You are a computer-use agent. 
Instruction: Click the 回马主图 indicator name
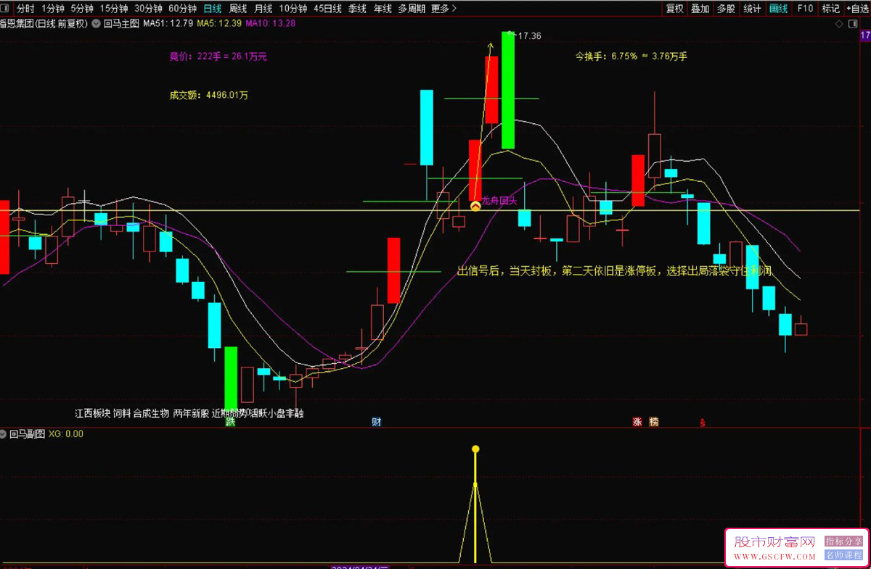[x=120, y=24]
